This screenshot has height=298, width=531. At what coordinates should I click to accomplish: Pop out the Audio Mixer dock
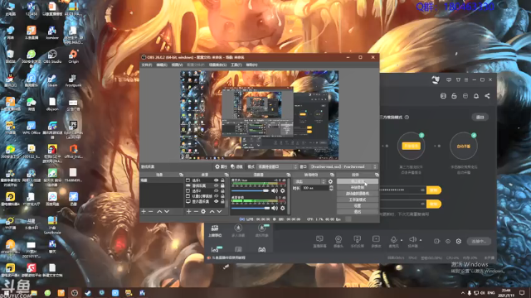coord(288,175)
